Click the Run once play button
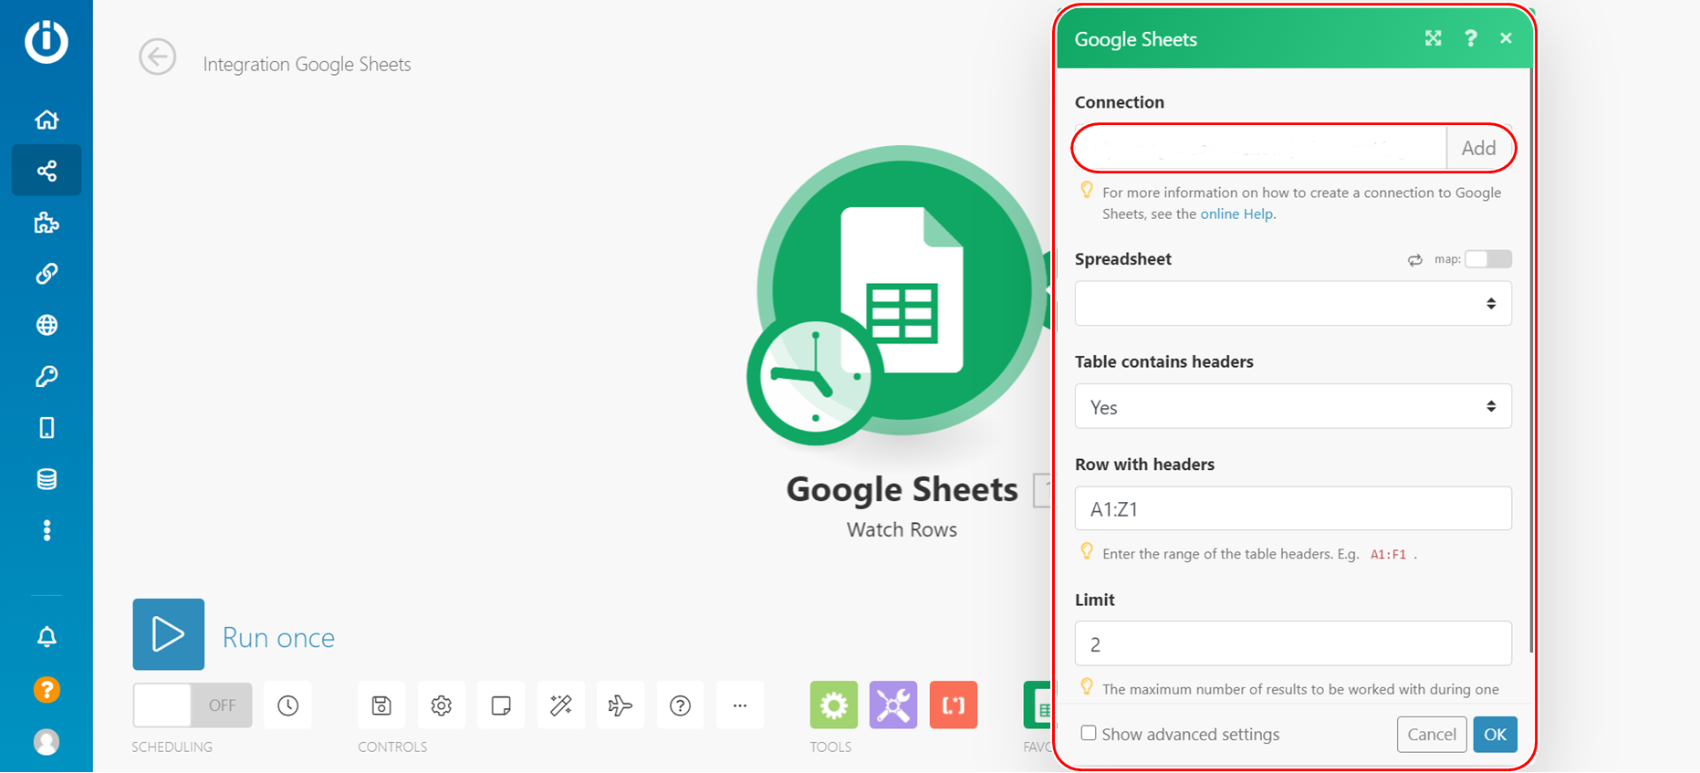1700x773 pixels. 169,634
